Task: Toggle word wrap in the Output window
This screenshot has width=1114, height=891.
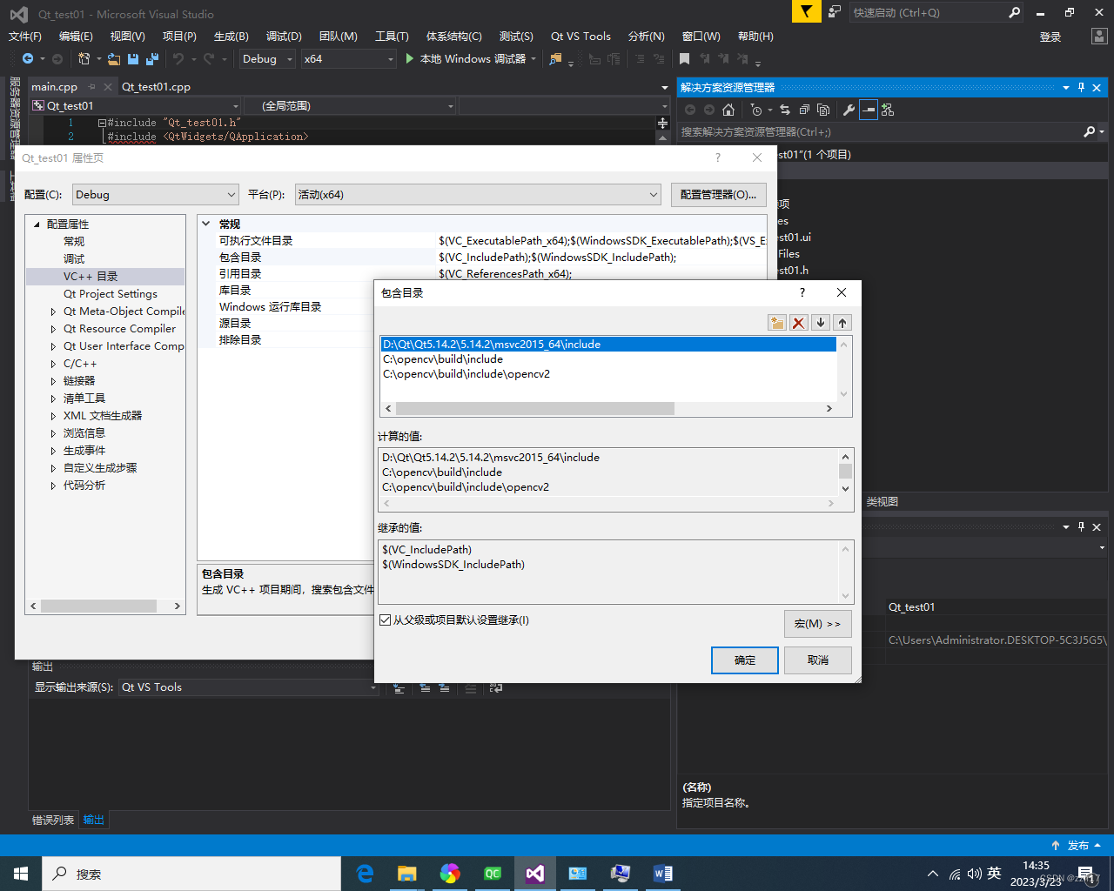Action: (x=496, y=687)
